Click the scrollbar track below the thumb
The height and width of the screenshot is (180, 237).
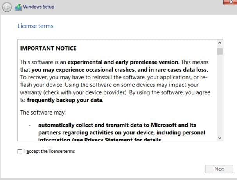pos(220,95)
